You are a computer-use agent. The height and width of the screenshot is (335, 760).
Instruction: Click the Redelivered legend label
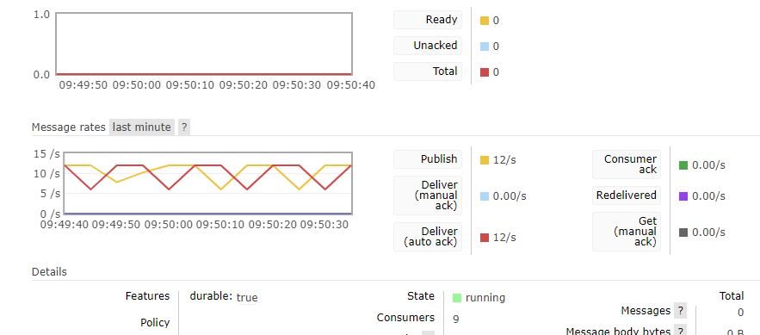627,195
